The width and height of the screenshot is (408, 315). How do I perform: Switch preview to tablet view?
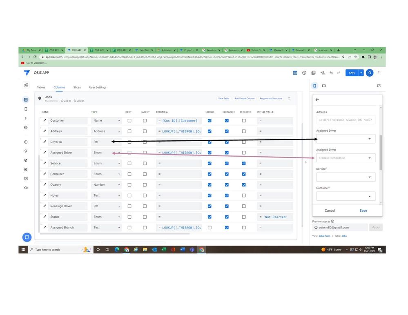point(324,86)
